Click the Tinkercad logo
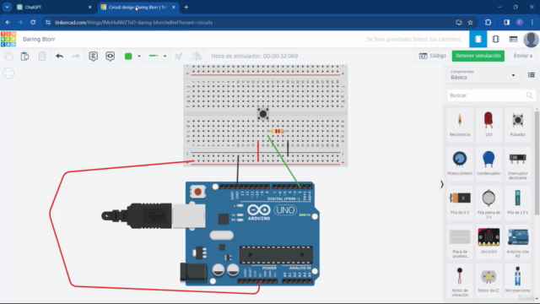540x304 pixels. point(8,39)
